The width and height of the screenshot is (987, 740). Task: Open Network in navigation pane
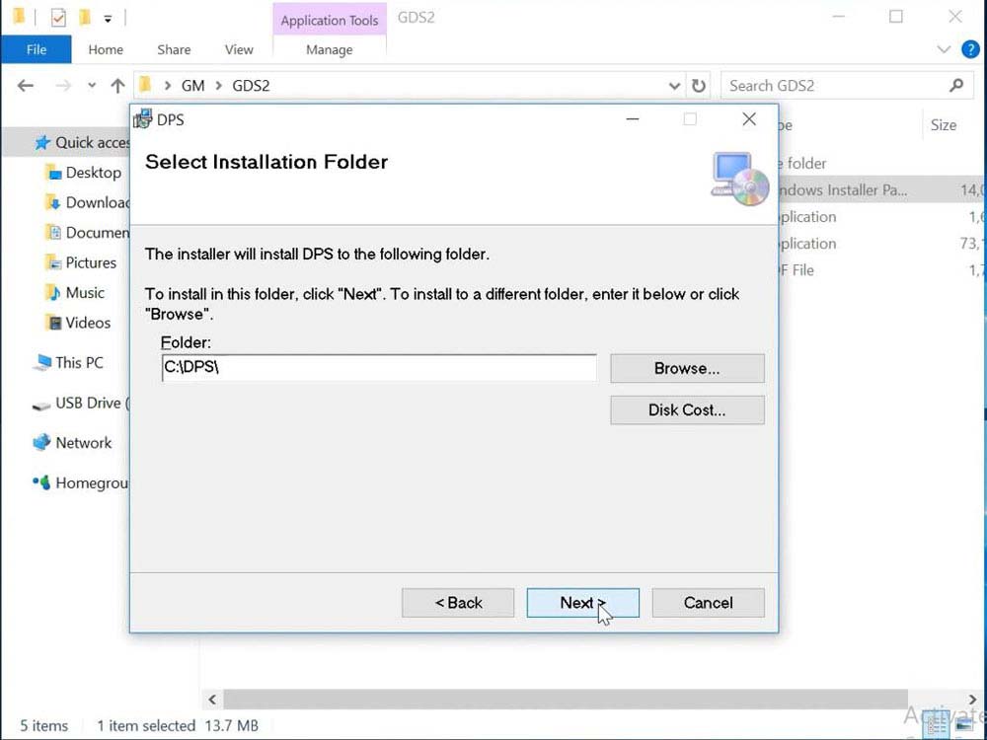[83, 443]
